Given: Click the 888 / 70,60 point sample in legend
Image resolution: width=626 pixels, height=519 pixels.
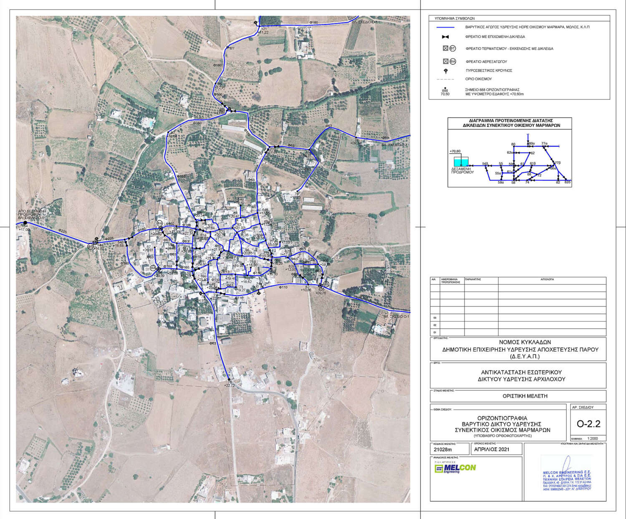Looking at the screenshot, I should tap(445, 91).
